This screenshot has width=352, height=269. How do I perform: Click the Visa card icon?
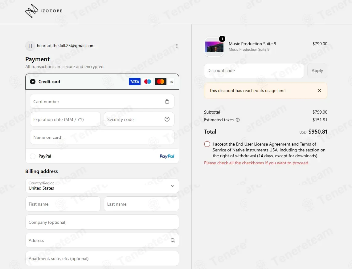135,82
